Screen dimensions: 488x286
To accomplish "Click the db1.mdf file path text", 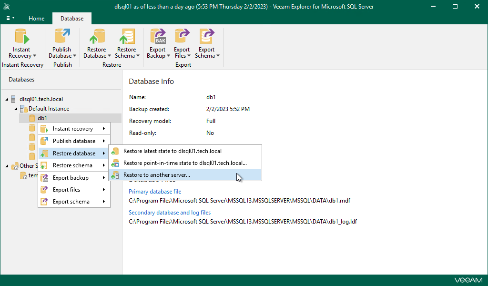I will pos(239,201).
